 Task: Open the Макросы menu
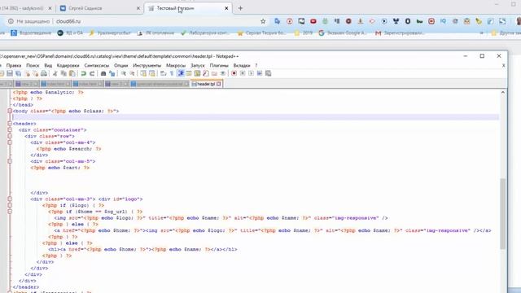(x=176, y=65)
